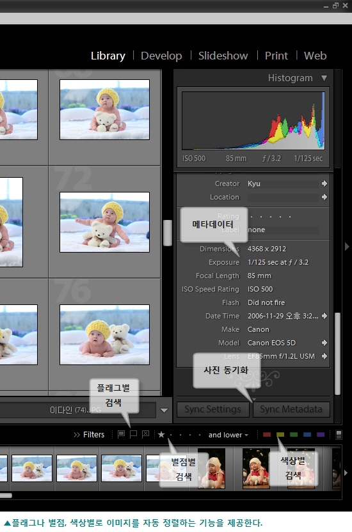Filter by unflagged photos icon
Screen dimensions: 352x532
coord(133,434)
